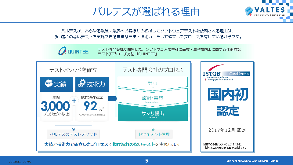The width and height of the screenshot is (293, 165).
Task: Click the サマリ提出 Summary teal block
Action: pos(153,114)
